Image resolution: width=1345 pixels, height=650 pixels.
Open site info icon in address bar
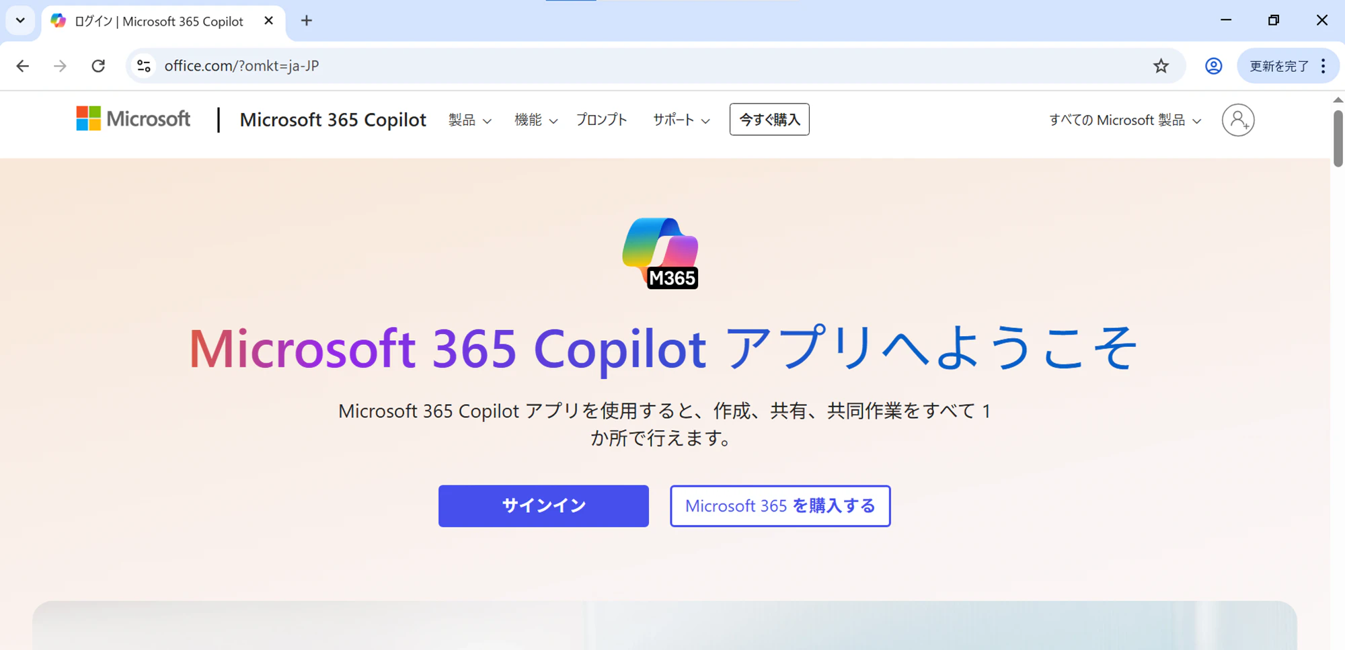click(x=143, y=66)
